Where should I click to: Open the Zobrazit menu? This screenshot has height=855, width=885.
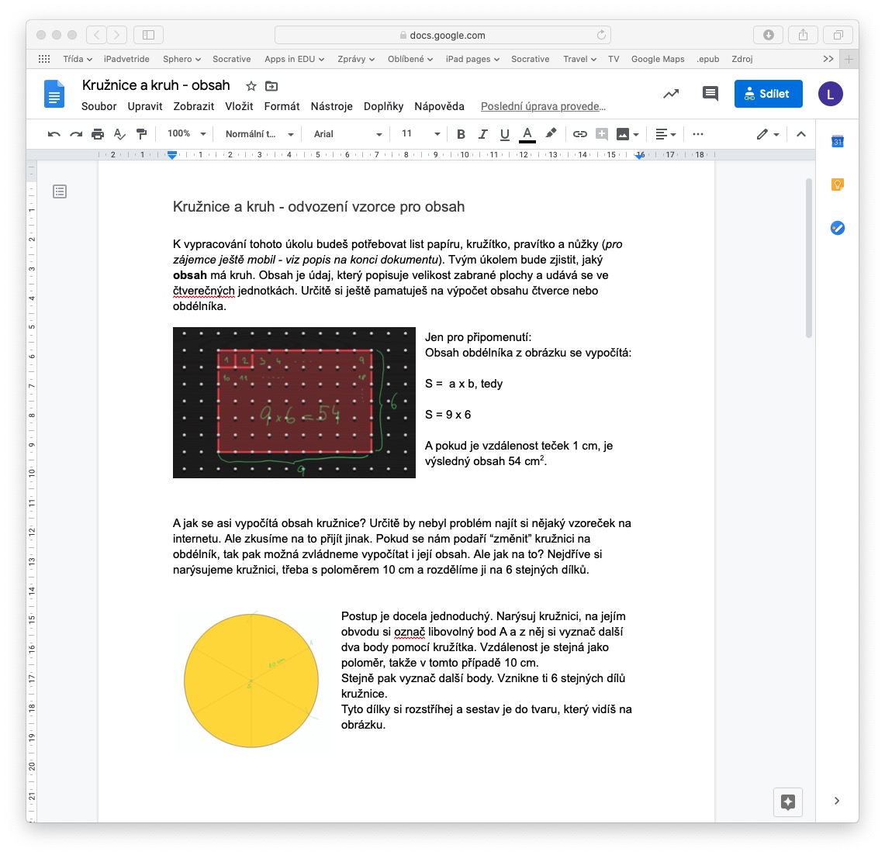pos(194,107)
